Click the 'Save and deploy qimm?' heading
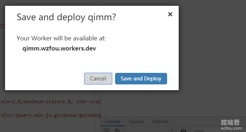The image size is (246, 132). coord(66,17)
